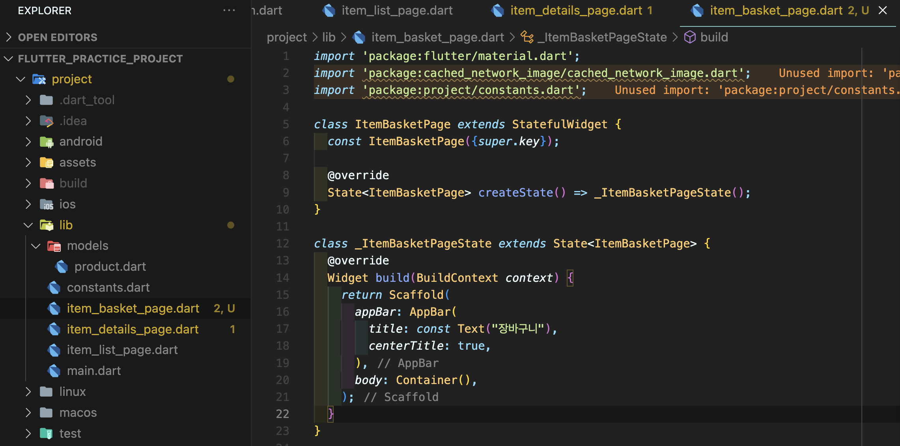Open constants.dart in the file tree
The height and width of the screenshot is (446, 900).
click(x=108, y=288)
